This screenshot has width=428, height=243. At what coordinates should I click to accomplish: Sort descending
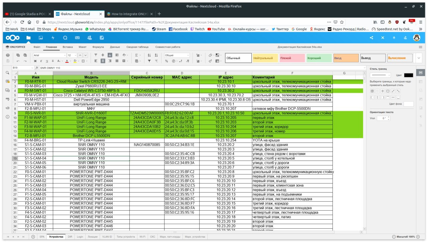click(x=156, y=55)
